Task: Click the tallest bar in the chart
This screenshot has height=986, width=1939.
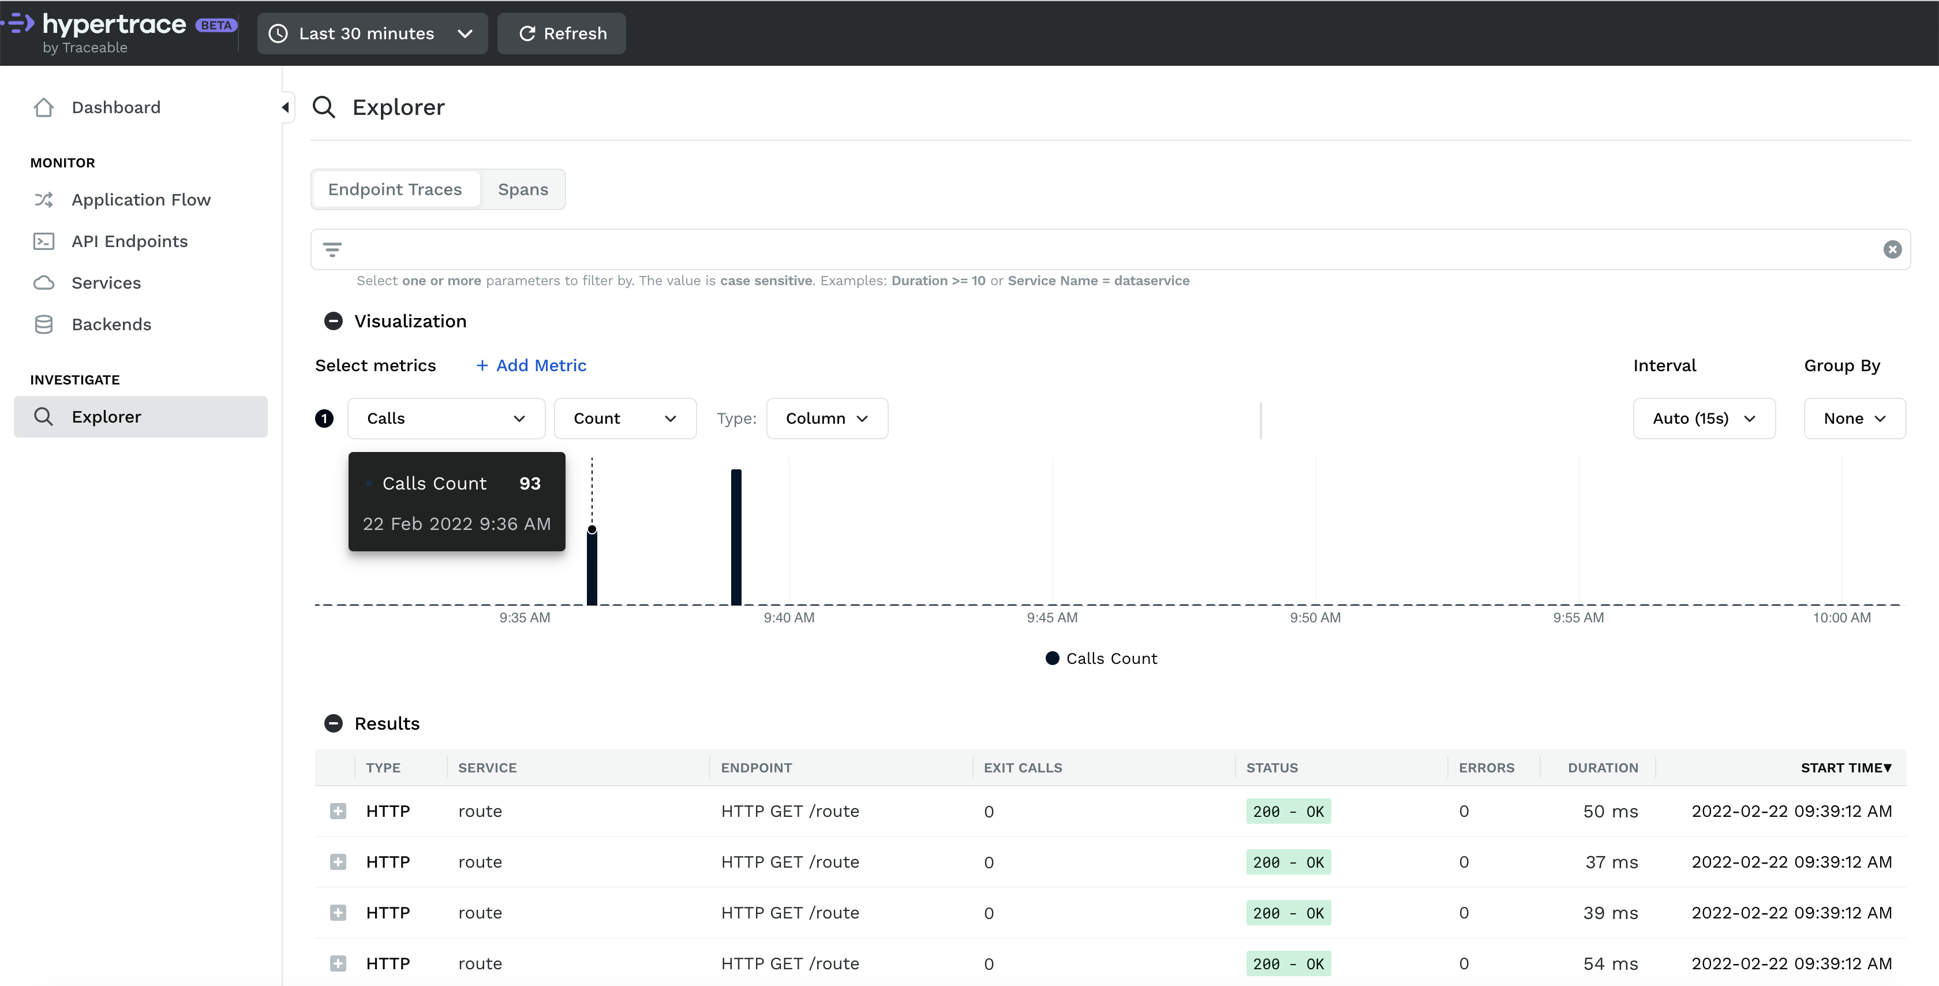Action: (x=735, y=536)
